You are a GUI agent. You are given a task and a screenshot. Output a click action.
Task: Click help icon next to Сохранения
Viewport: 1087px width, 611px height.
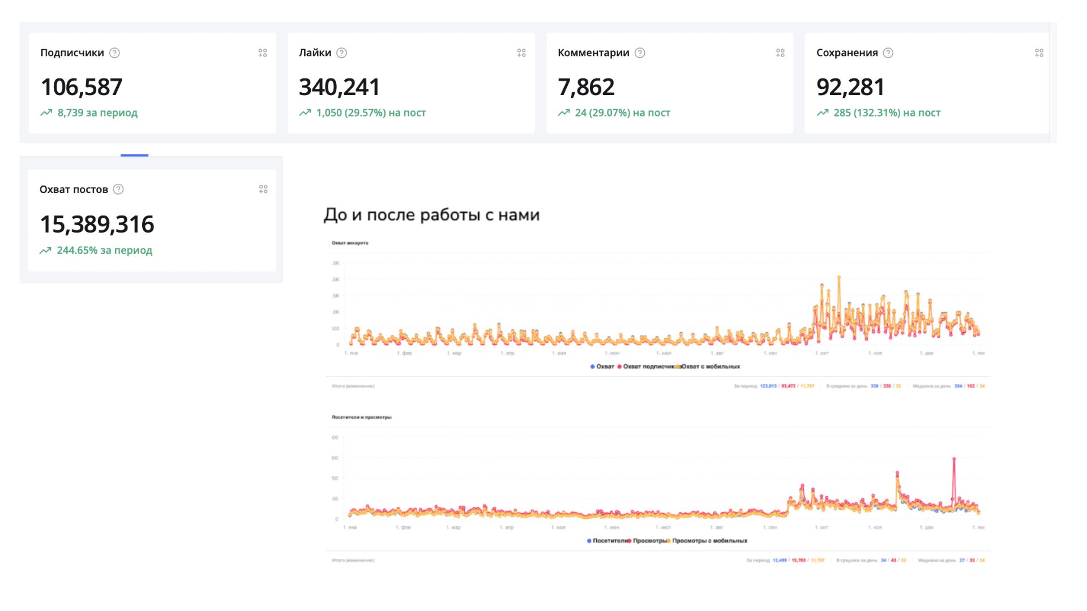[x=888, y=53]
